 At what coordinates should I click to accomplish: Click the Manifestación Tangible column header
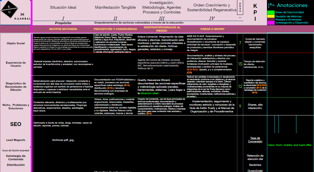point(115,7)
